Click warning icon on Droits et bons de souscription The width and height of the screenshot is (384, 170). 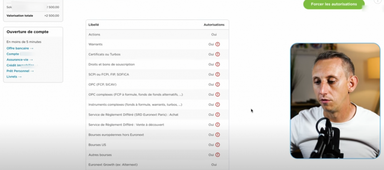click(x=217, y=65)
